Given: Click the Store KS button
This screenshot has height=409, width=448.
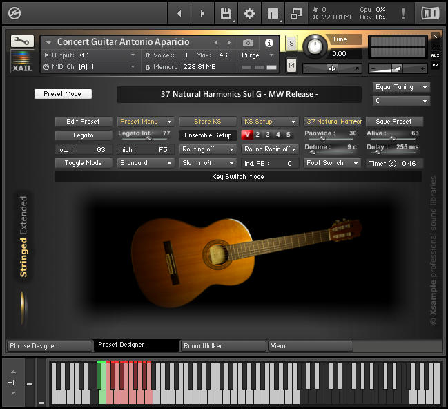Looking at the screenshot, I should point(208,122).
